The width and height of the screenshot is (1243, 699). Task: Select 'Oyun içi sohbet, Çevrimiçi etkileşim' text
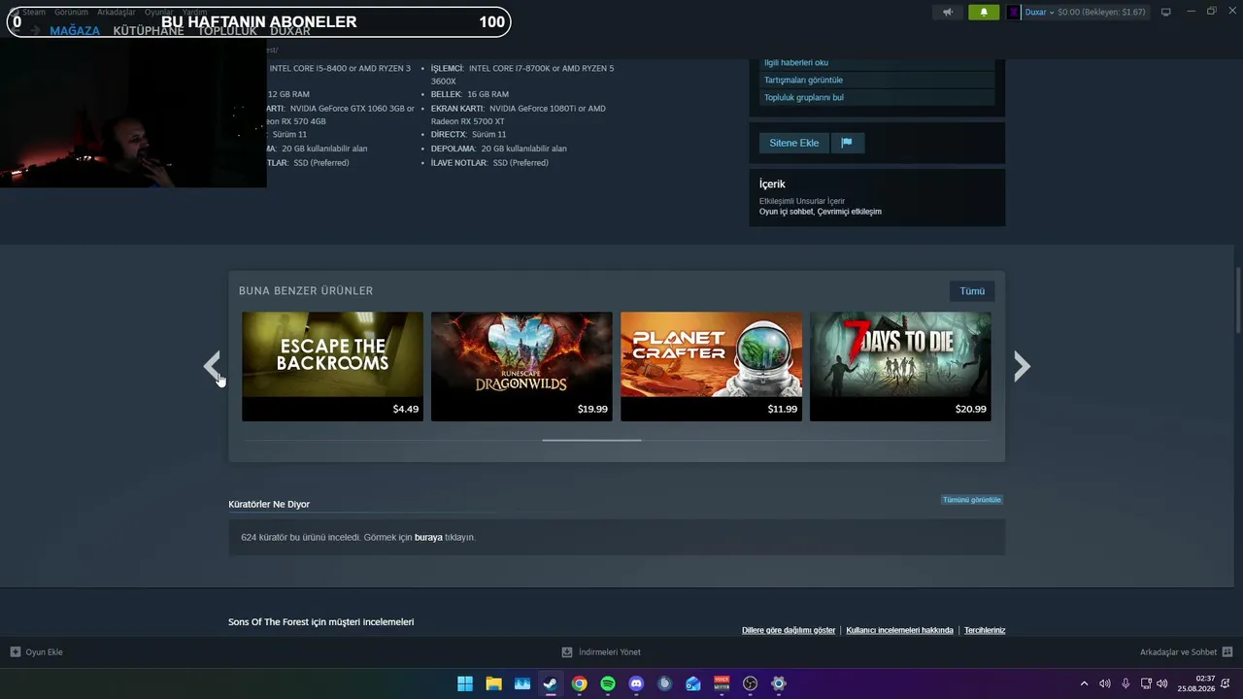(x=821, y=212)
